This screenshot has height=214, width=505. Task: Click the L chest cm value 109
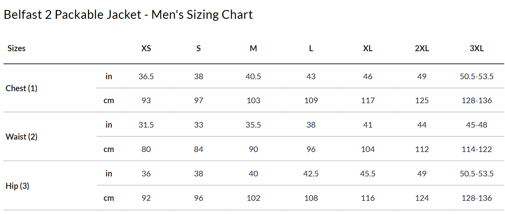click(311, 100)
